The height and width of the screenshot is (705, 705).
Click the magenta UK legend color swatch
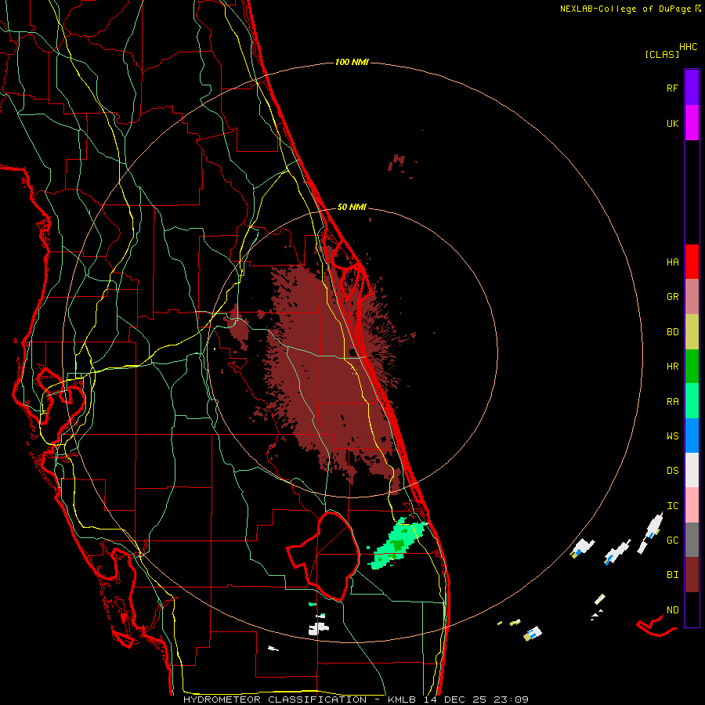692,123
